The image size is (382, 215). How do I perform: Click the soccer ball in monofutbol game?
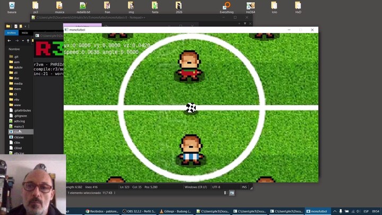tap(191, 108)
